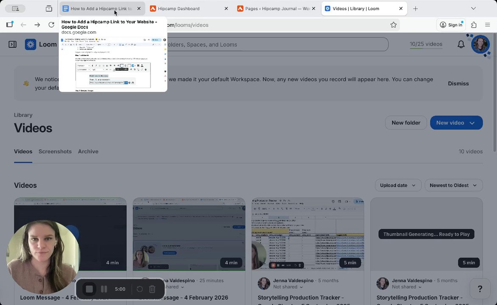
Task: Click the 'Library' breadcrumb text
Action: pyautogui.click(x=23, y=115)
